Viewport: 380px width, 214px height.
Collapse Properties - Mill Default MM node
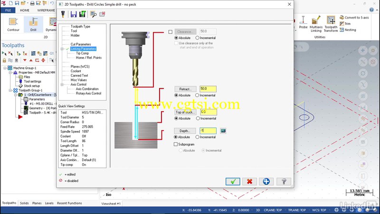tap(10, 72)
